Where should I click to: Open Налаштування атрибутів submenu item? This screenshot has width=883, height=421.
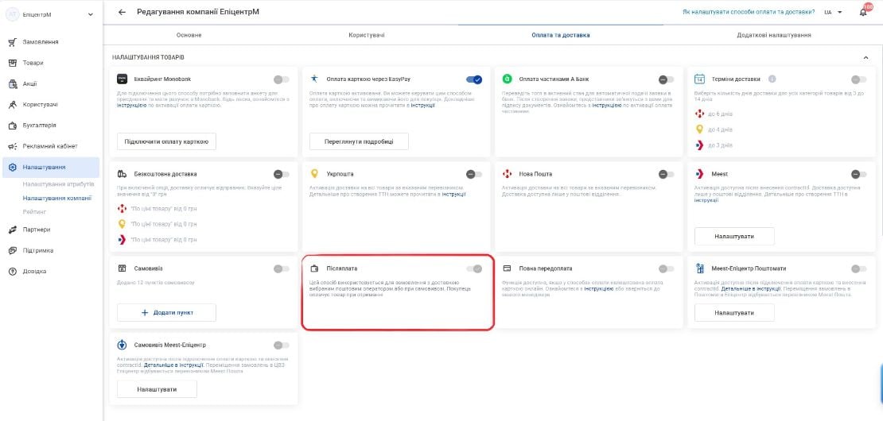click(x=58, y=184)
